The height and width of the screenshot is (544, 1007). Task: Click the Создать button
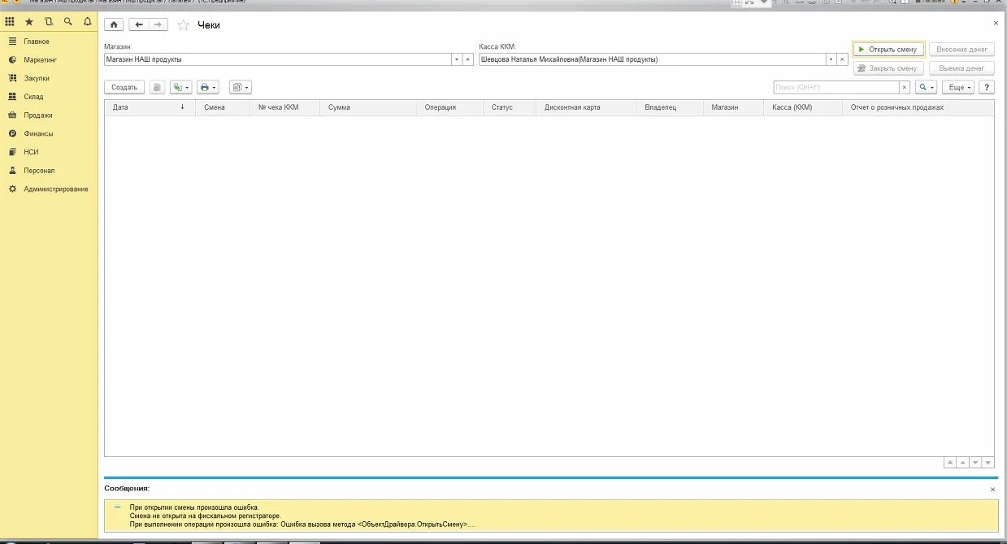(x=124, y=87)
